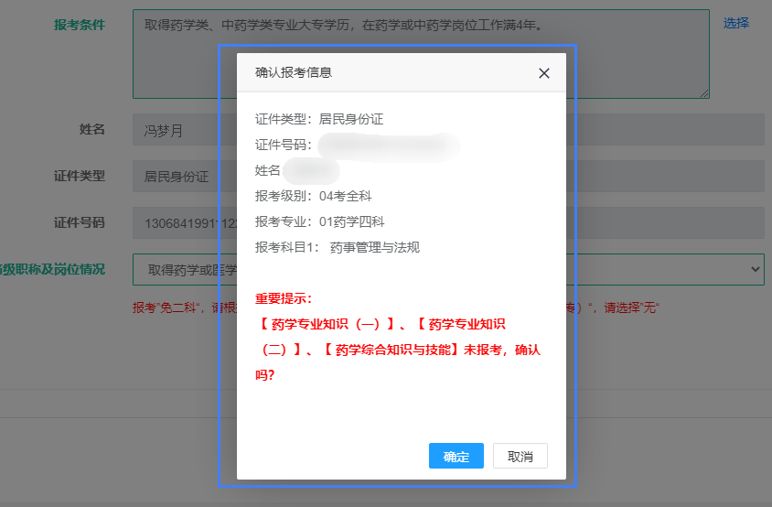
Task: Click the 姓名 field showing 冯梦月
Action: click(174, 130)
